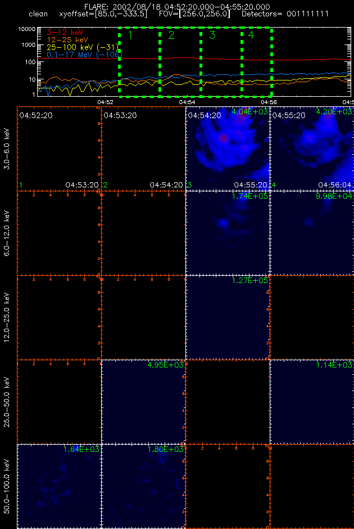Click the red '3-12 keV' legend entry

click(65, 33)
